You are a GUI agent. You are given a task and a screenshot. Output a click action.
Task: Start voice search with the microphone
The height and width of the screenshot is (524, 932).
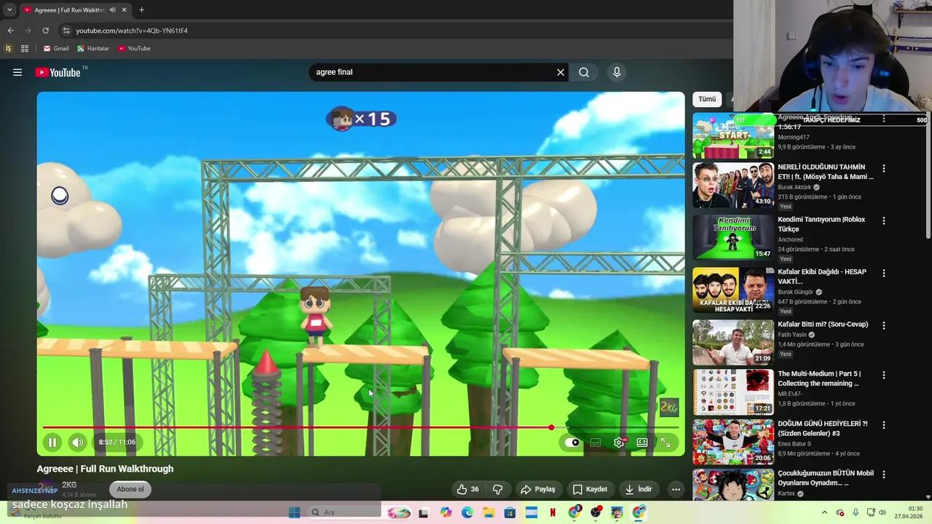(617, 72)
